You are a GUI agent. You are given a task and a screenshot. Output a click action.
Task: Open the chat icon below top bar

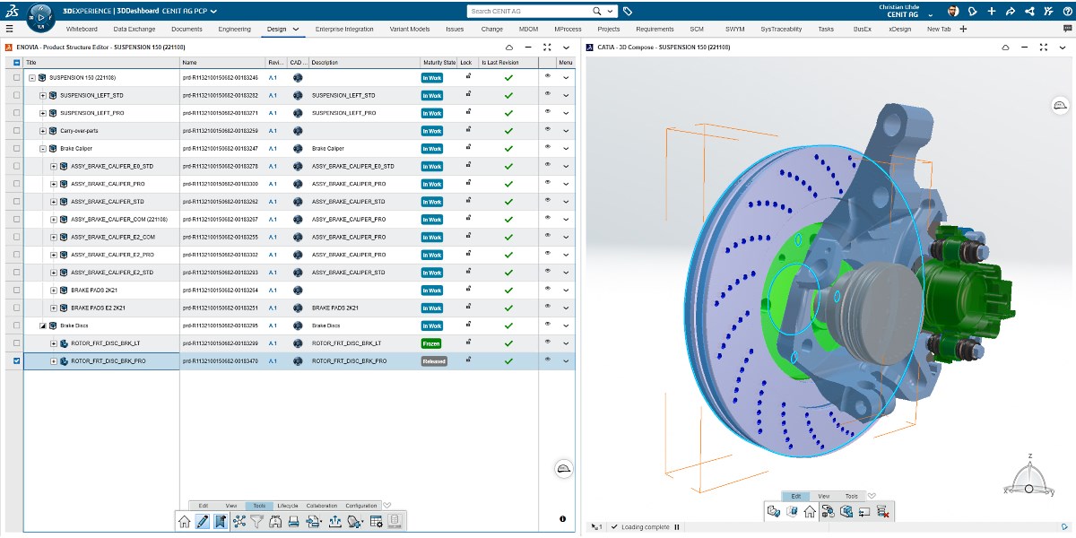(x=1067, y=29)
